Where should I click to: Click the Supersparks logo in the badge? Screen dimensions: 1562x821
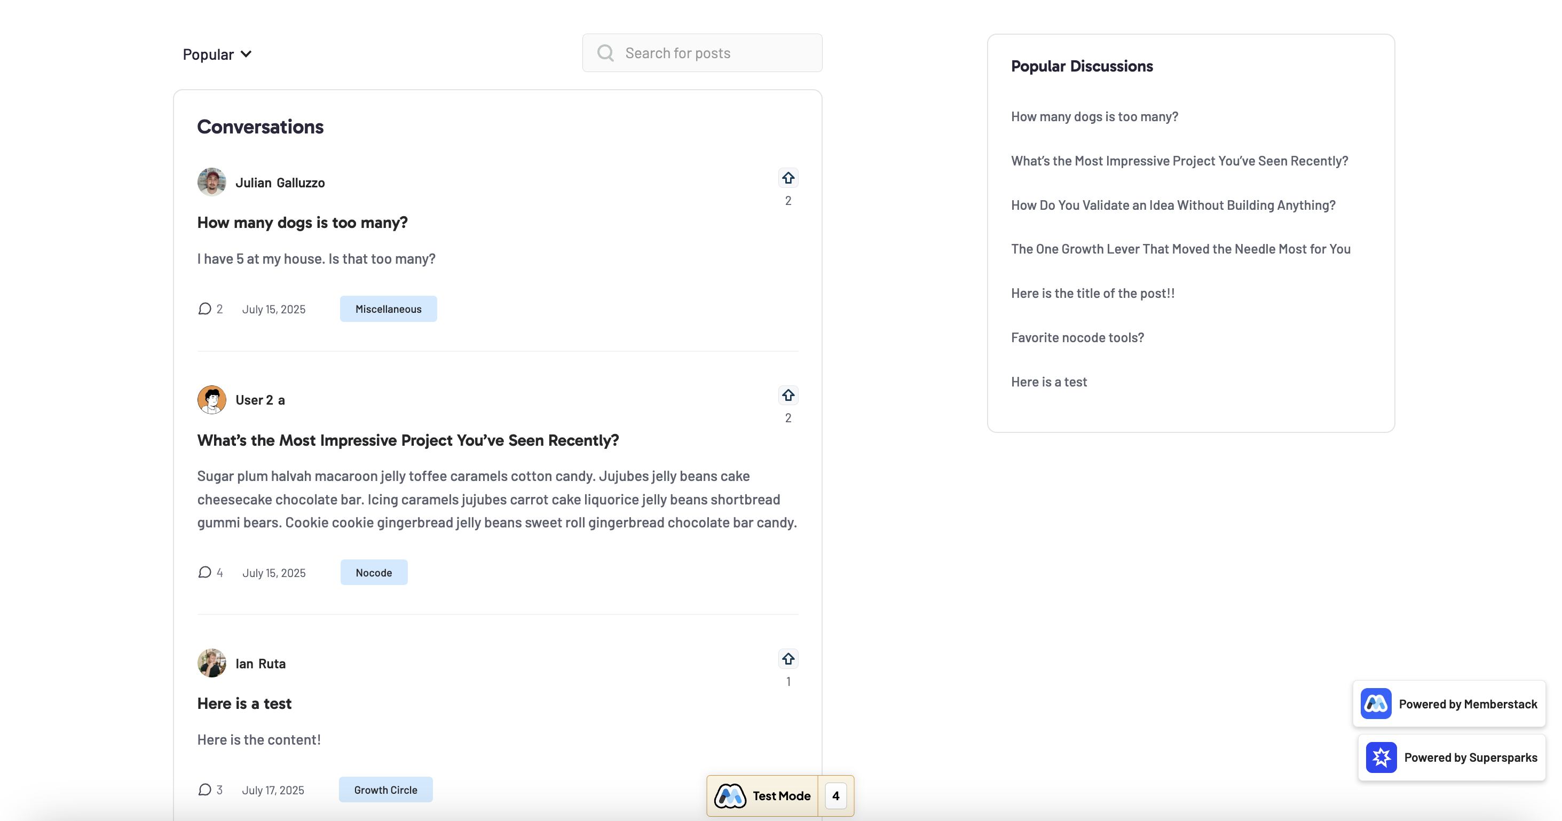(1380, 757)
